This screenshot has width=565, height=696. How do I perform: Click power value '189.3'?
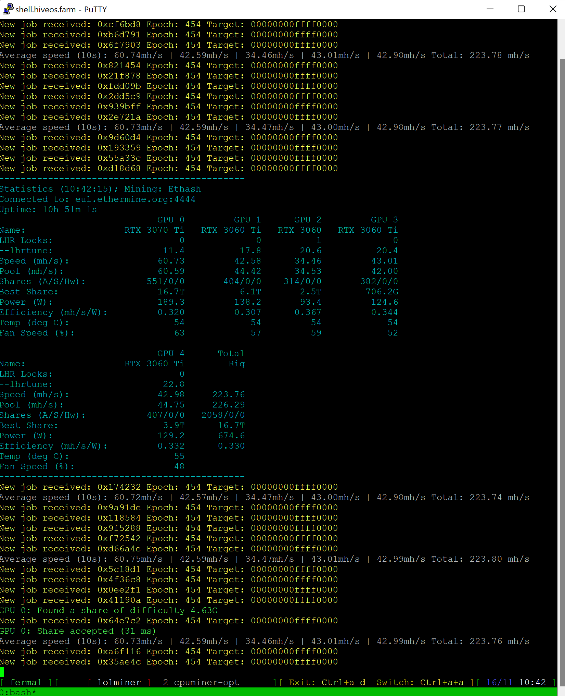point(171,302)
